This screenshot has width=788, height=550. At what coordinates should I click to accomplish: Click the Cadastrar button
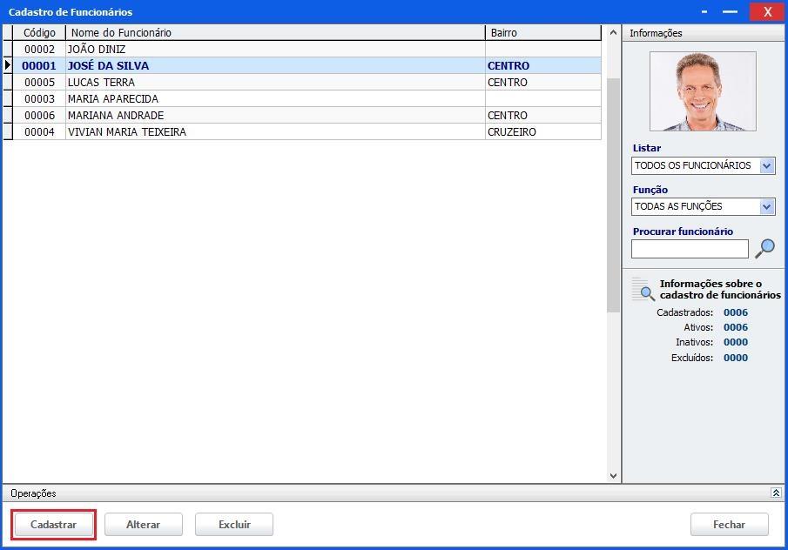[x=53, y=525]
